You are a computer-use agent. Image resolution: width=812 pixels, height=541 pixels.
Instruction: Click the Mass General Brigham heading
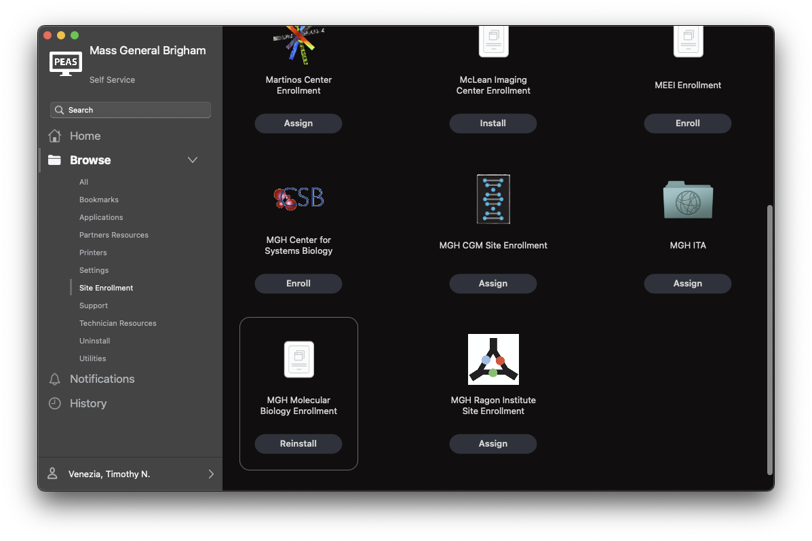pyautogui.click(x=148, y=50)
